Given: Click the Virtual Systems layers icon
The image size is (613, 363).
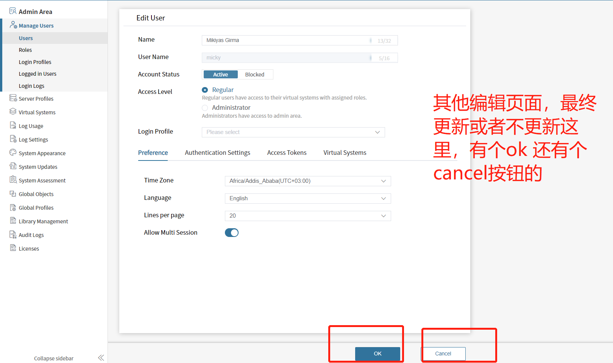Looking at the screenshot, I should 13,112.
